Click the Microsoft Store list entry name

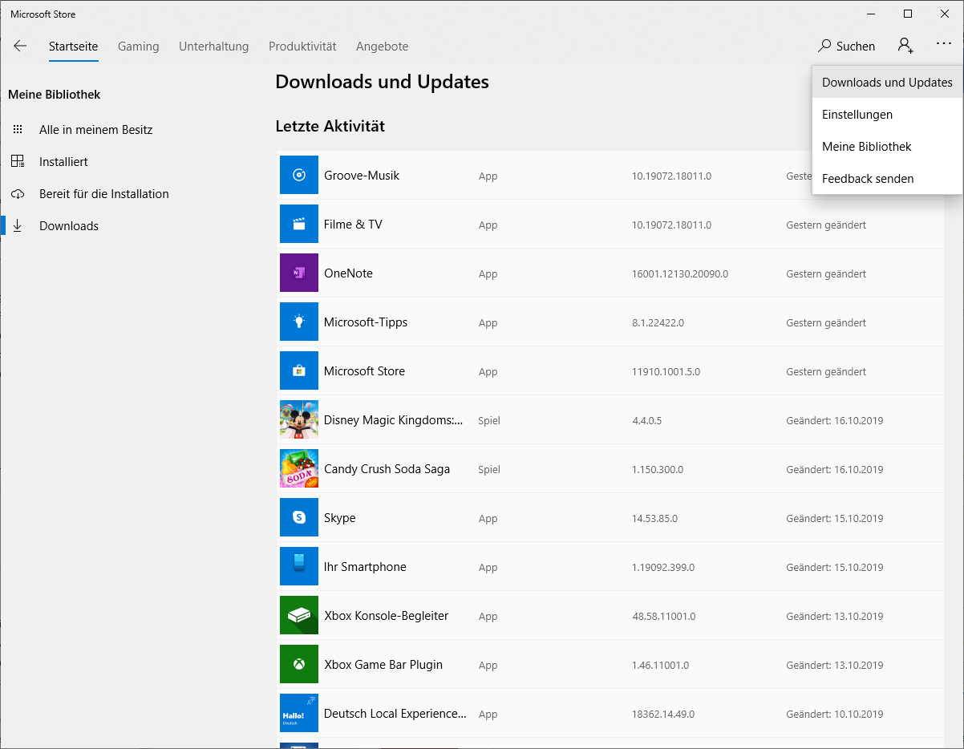pos(364,370)
